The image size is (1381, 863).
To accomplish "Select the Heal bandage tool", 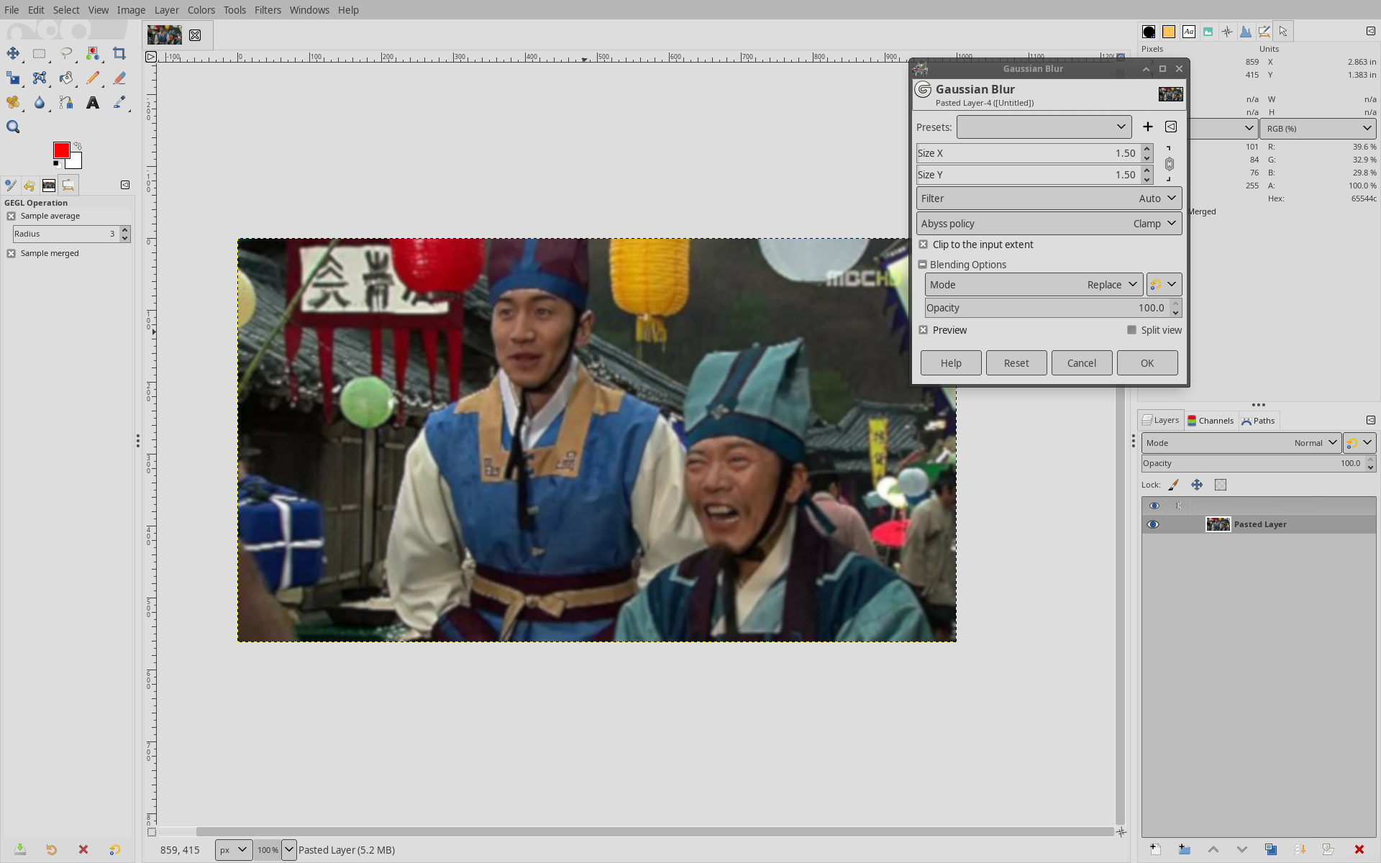I will click(13, 103).
